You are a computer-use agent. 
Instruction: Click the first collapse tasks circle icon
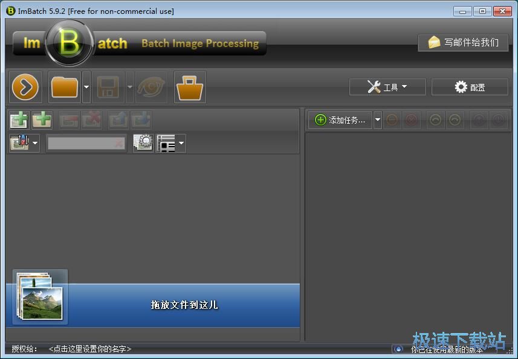click(435, 120)
